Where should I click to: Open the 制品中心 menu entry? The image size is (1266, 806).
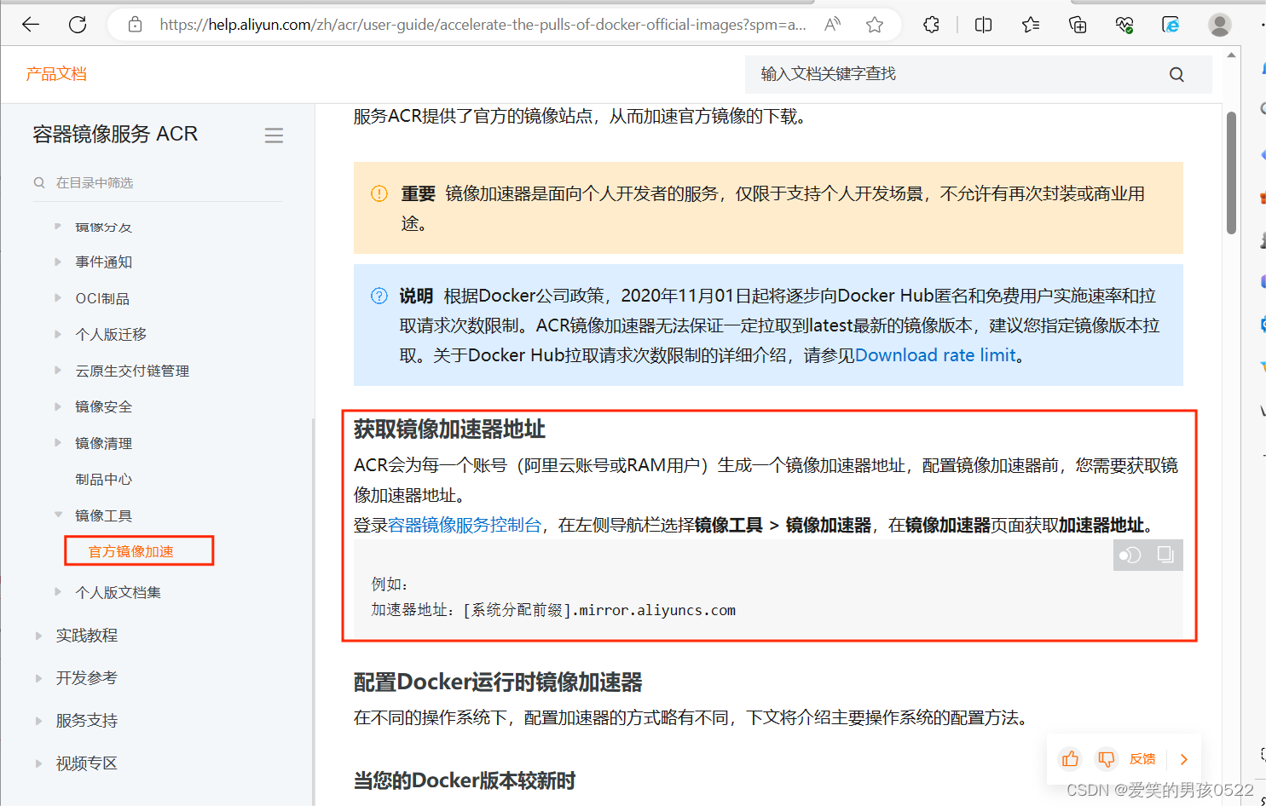[104, 480]
